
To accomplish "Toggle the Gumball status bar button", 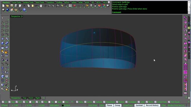I will pos(139,105).
